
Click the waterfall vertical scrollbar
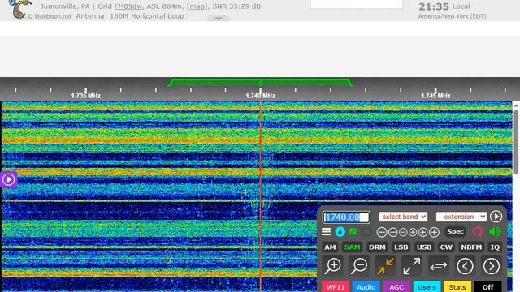tap(516, 143)
